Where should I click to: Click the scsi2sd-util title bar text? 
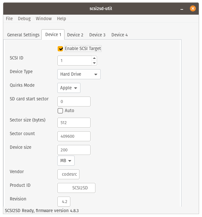pos(101,8)
